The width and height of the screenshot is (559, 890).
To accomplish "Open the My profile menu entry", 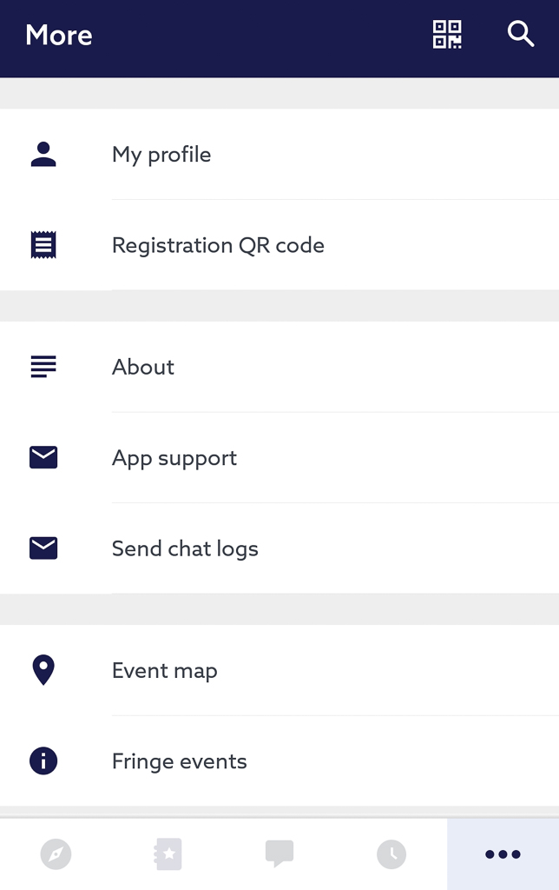I will click(x=161, y=155).
